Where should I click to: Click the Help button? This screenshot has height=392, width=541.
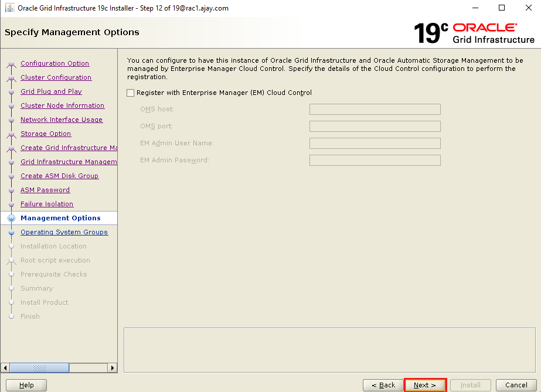[x=26, y=385]
